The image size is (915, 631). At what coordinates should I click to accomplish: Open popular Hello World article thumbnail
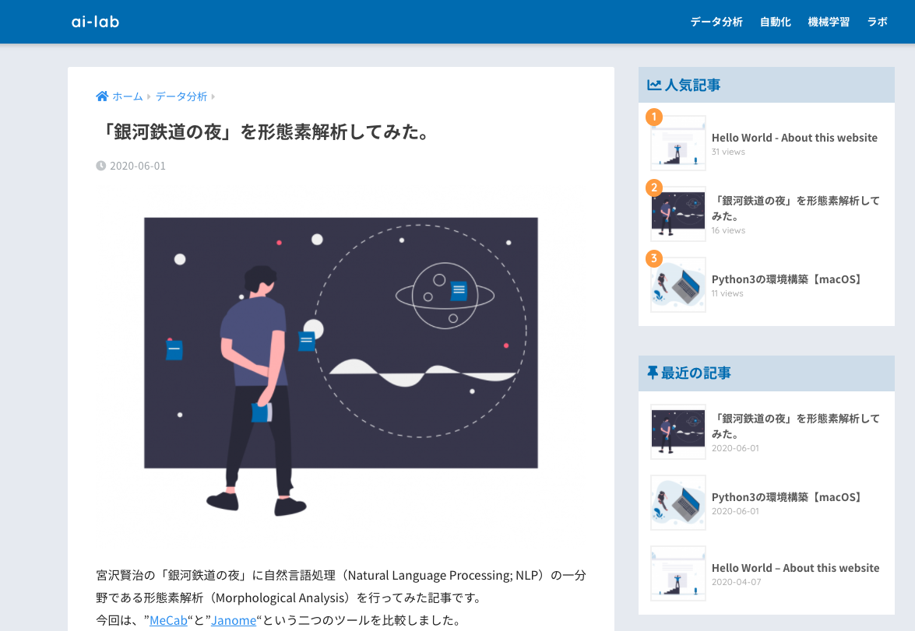(x=678, y=143)
